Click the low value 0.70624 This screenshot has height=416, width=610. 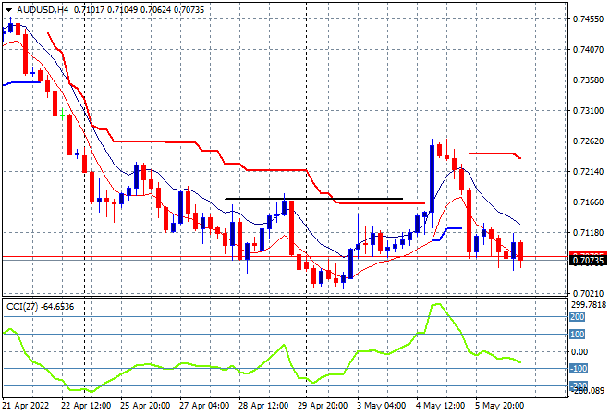(x=155, y=10)
